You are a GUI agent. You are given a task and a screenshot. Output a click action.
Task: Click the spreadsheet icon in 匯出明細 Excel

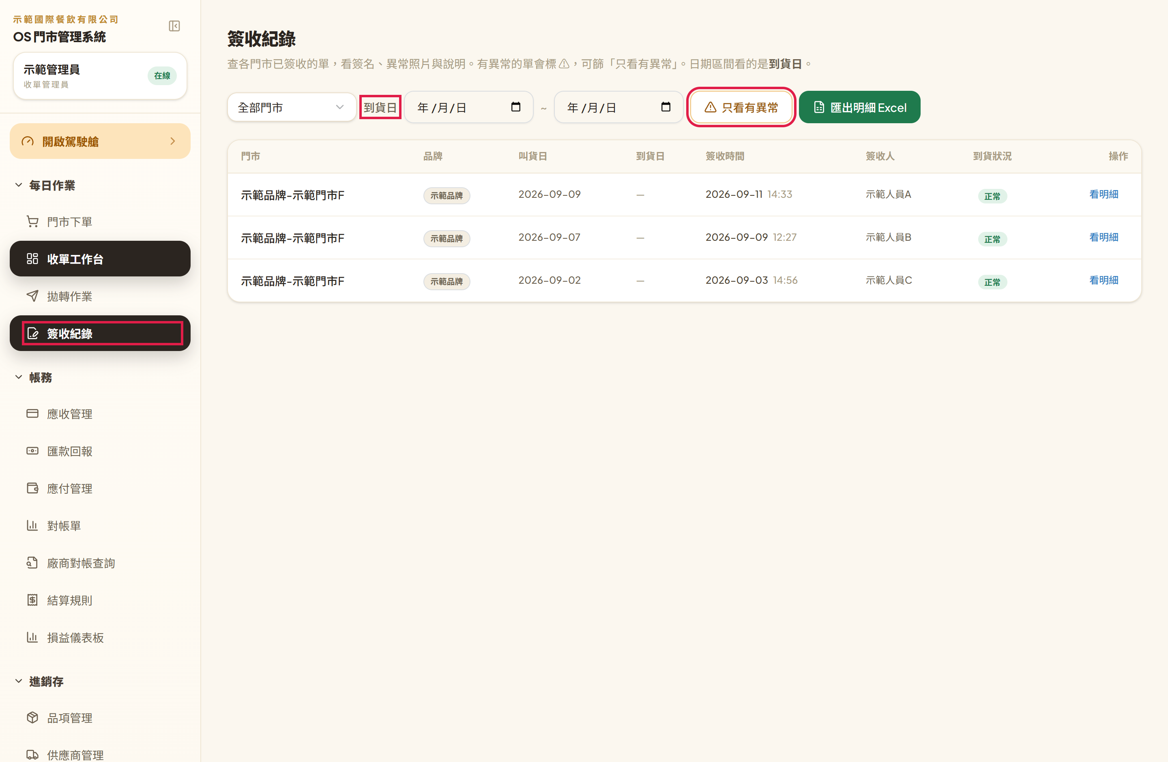point(819,107)
